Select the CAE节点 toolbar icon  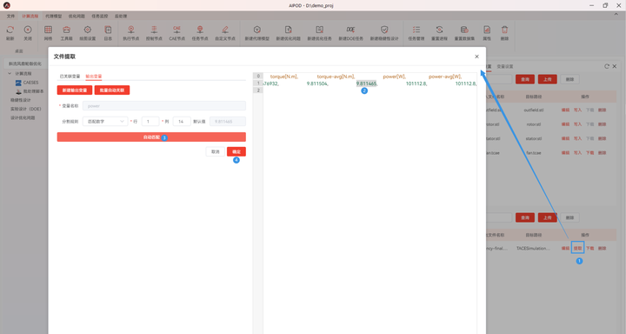click(176, 30)
